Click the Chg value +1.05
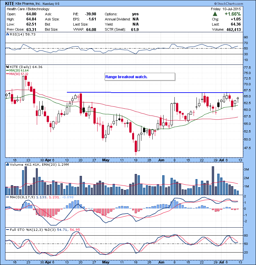Viewport: 256px width, 265px height. point(236,19)
